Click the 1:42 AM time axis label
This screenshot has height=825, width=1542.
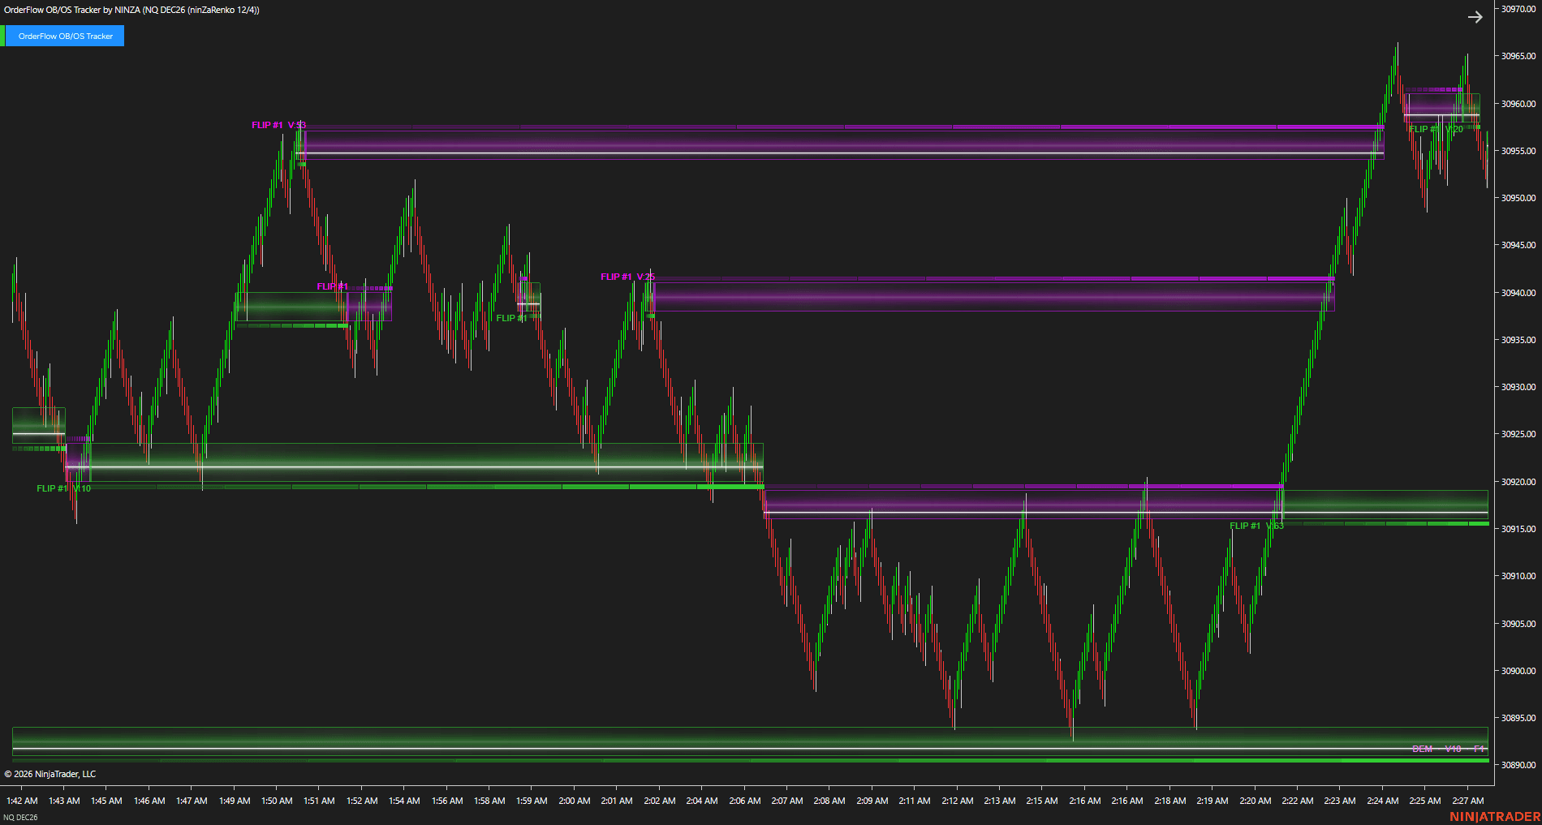[22, 801]
